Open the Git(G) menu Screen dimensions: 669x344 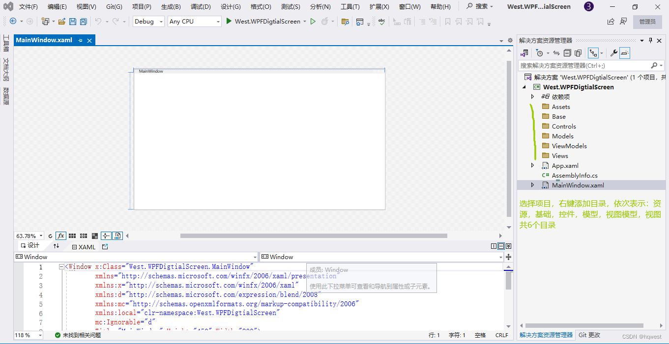(114, 7)
